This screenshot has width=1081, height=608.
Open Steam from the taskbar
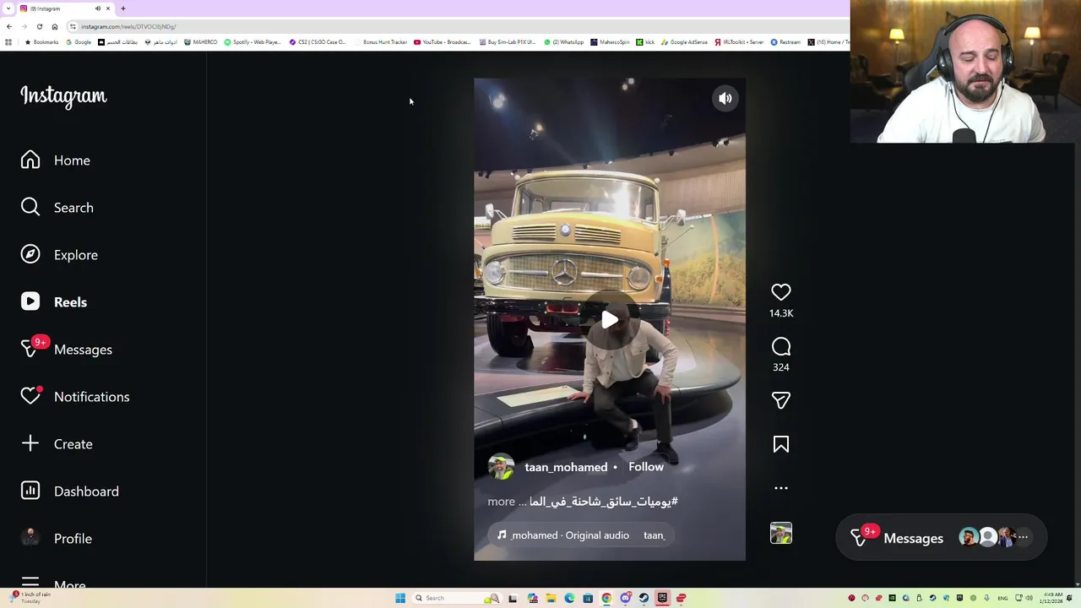click(644, 598)
